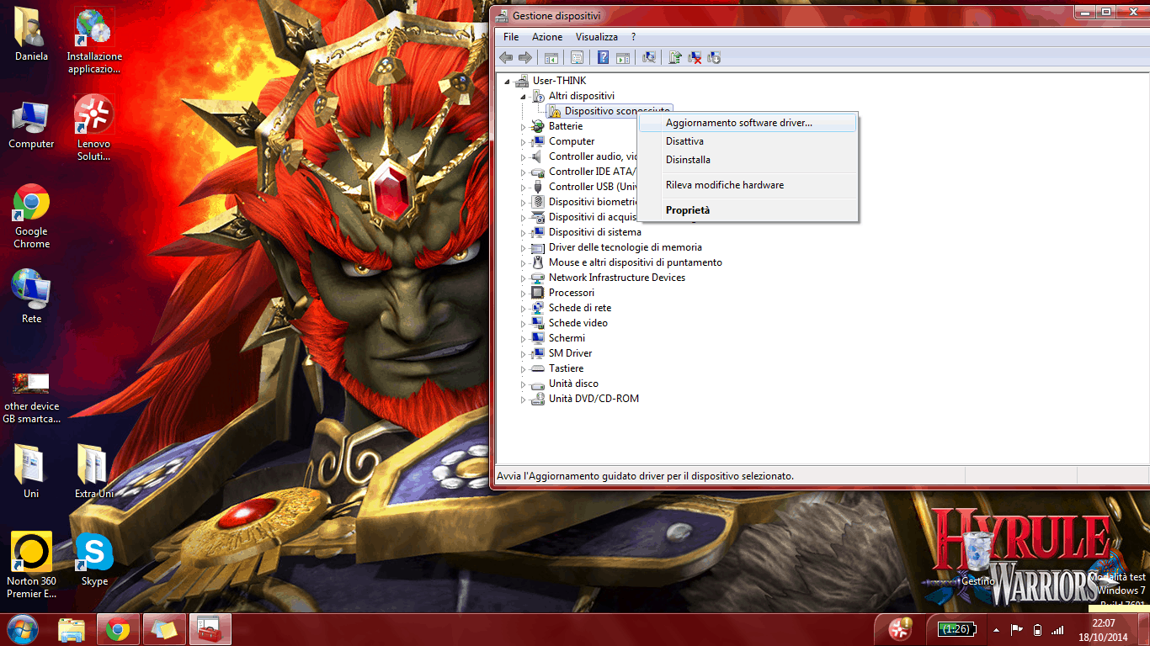
Task: Select Mouse e altri dispositivi di puntamento
Action: [x=635, y=262]
